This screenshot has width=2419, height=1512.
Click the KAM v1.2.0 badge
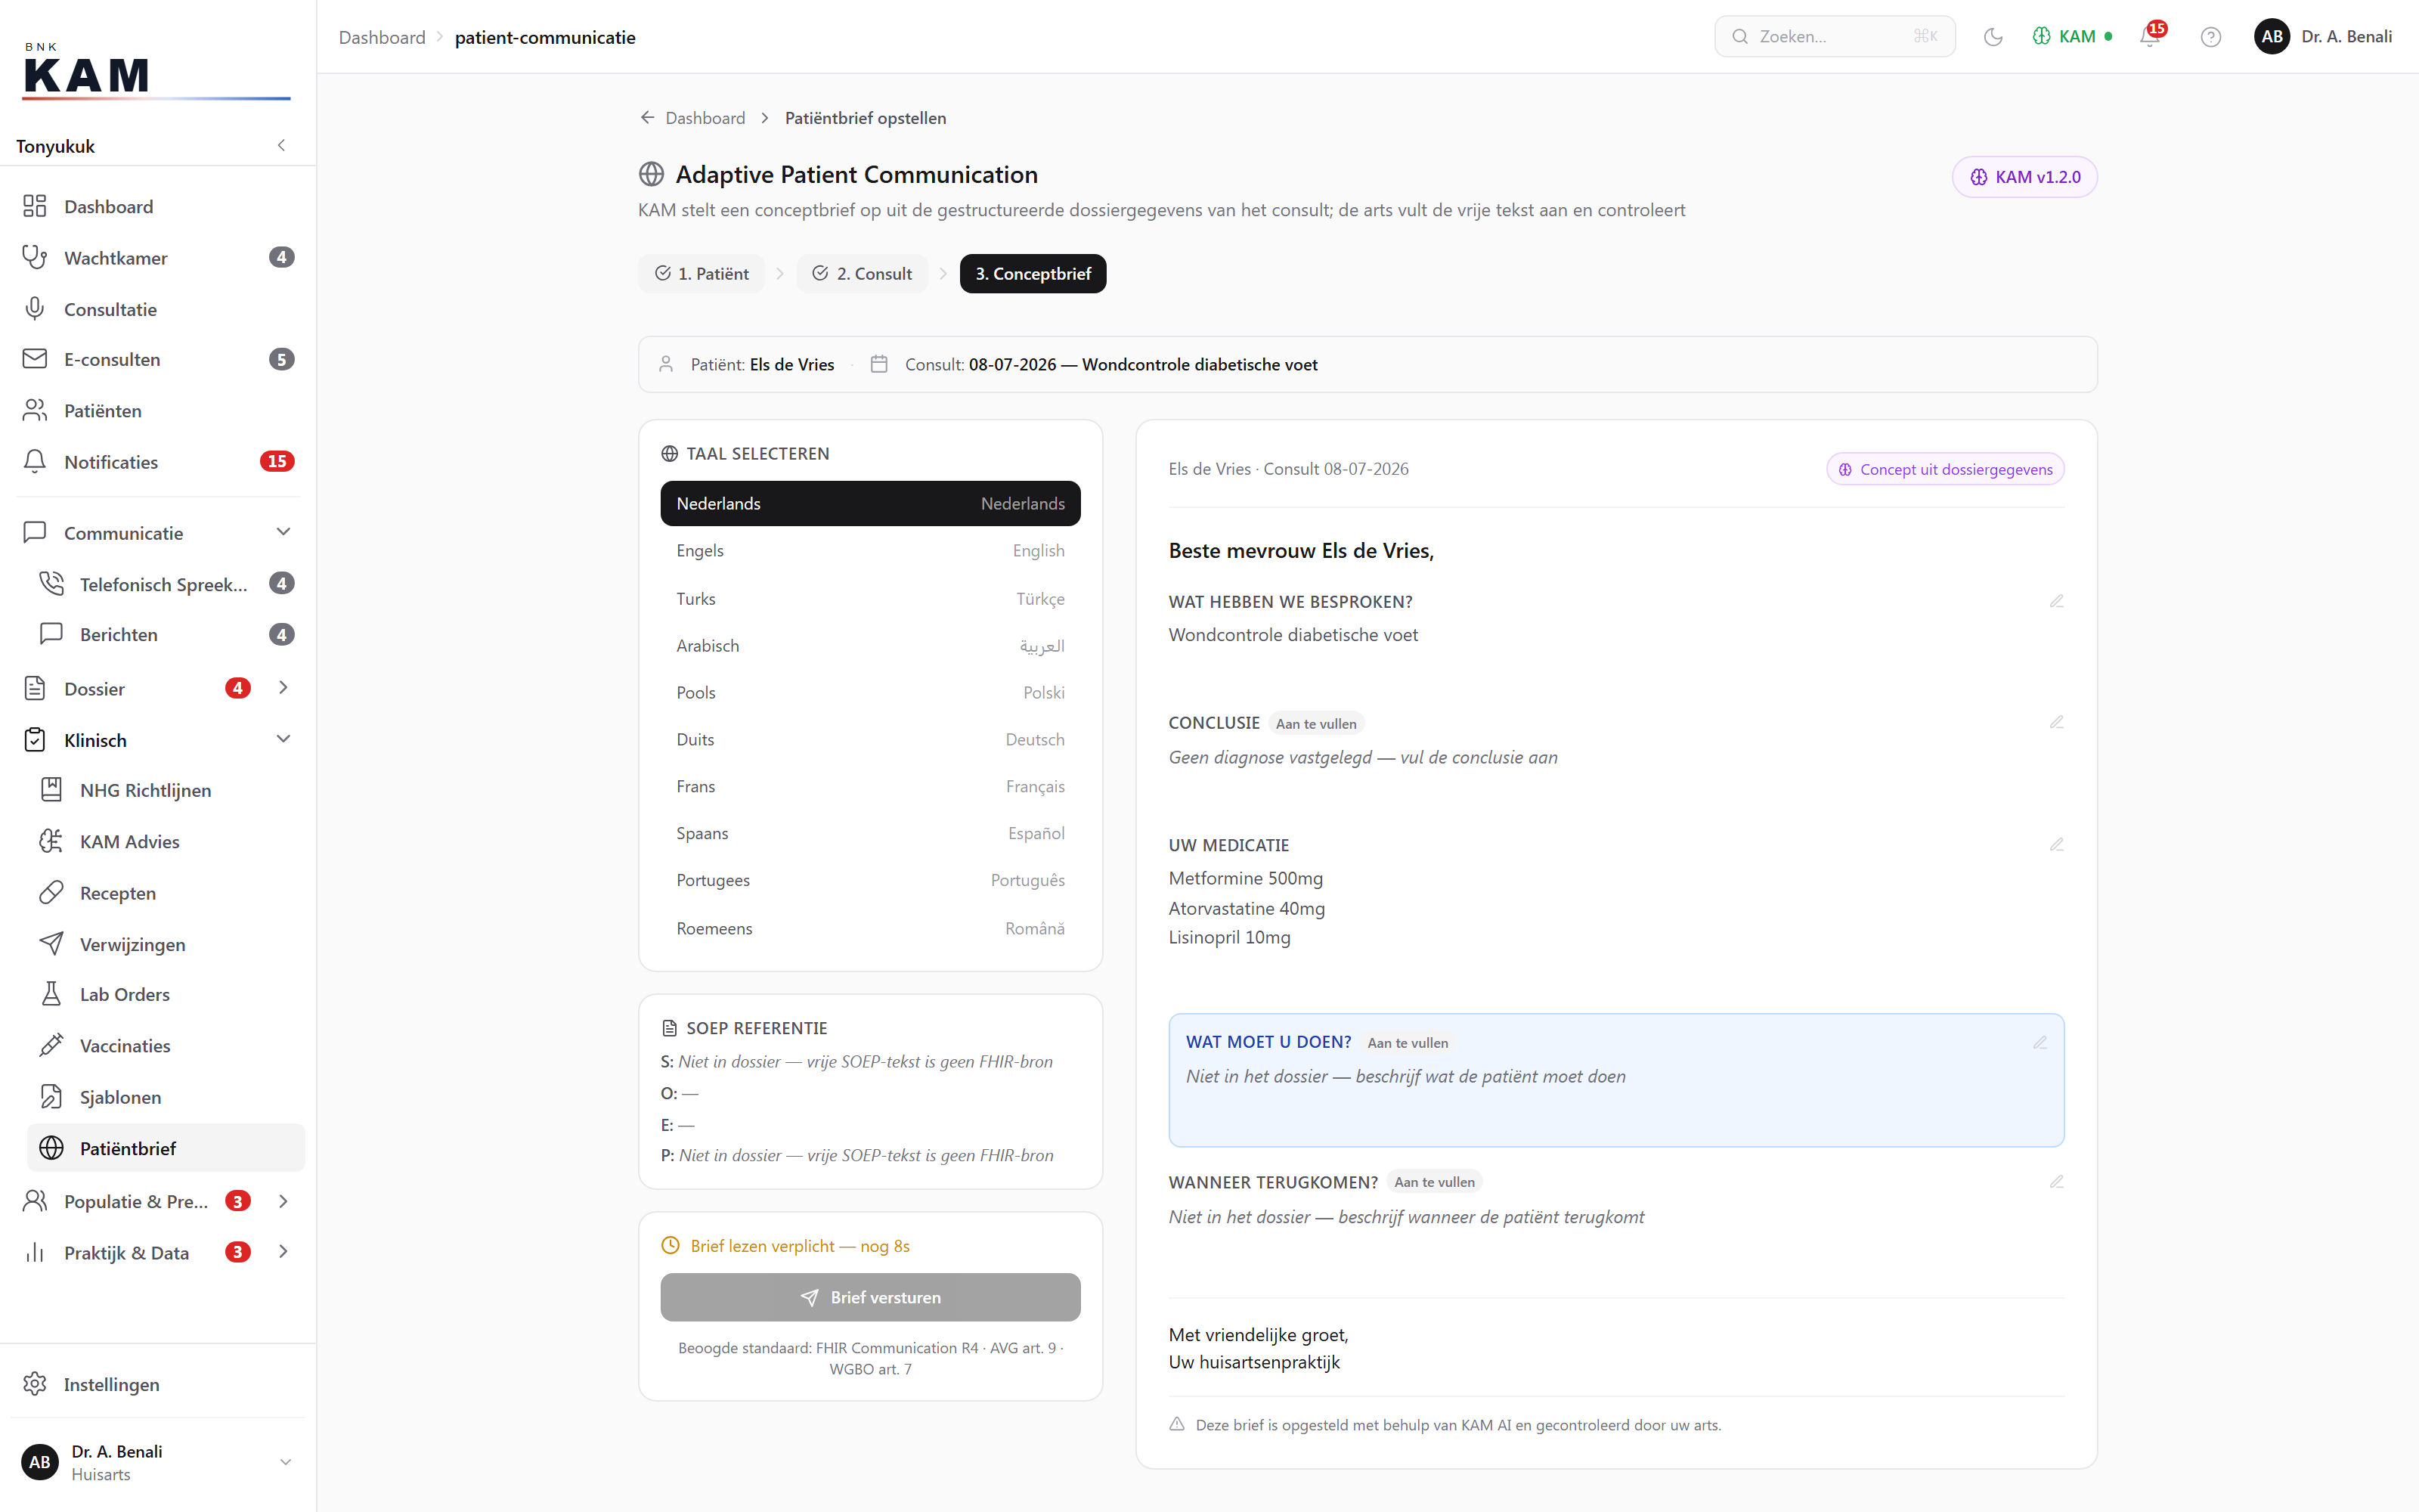2024,177
